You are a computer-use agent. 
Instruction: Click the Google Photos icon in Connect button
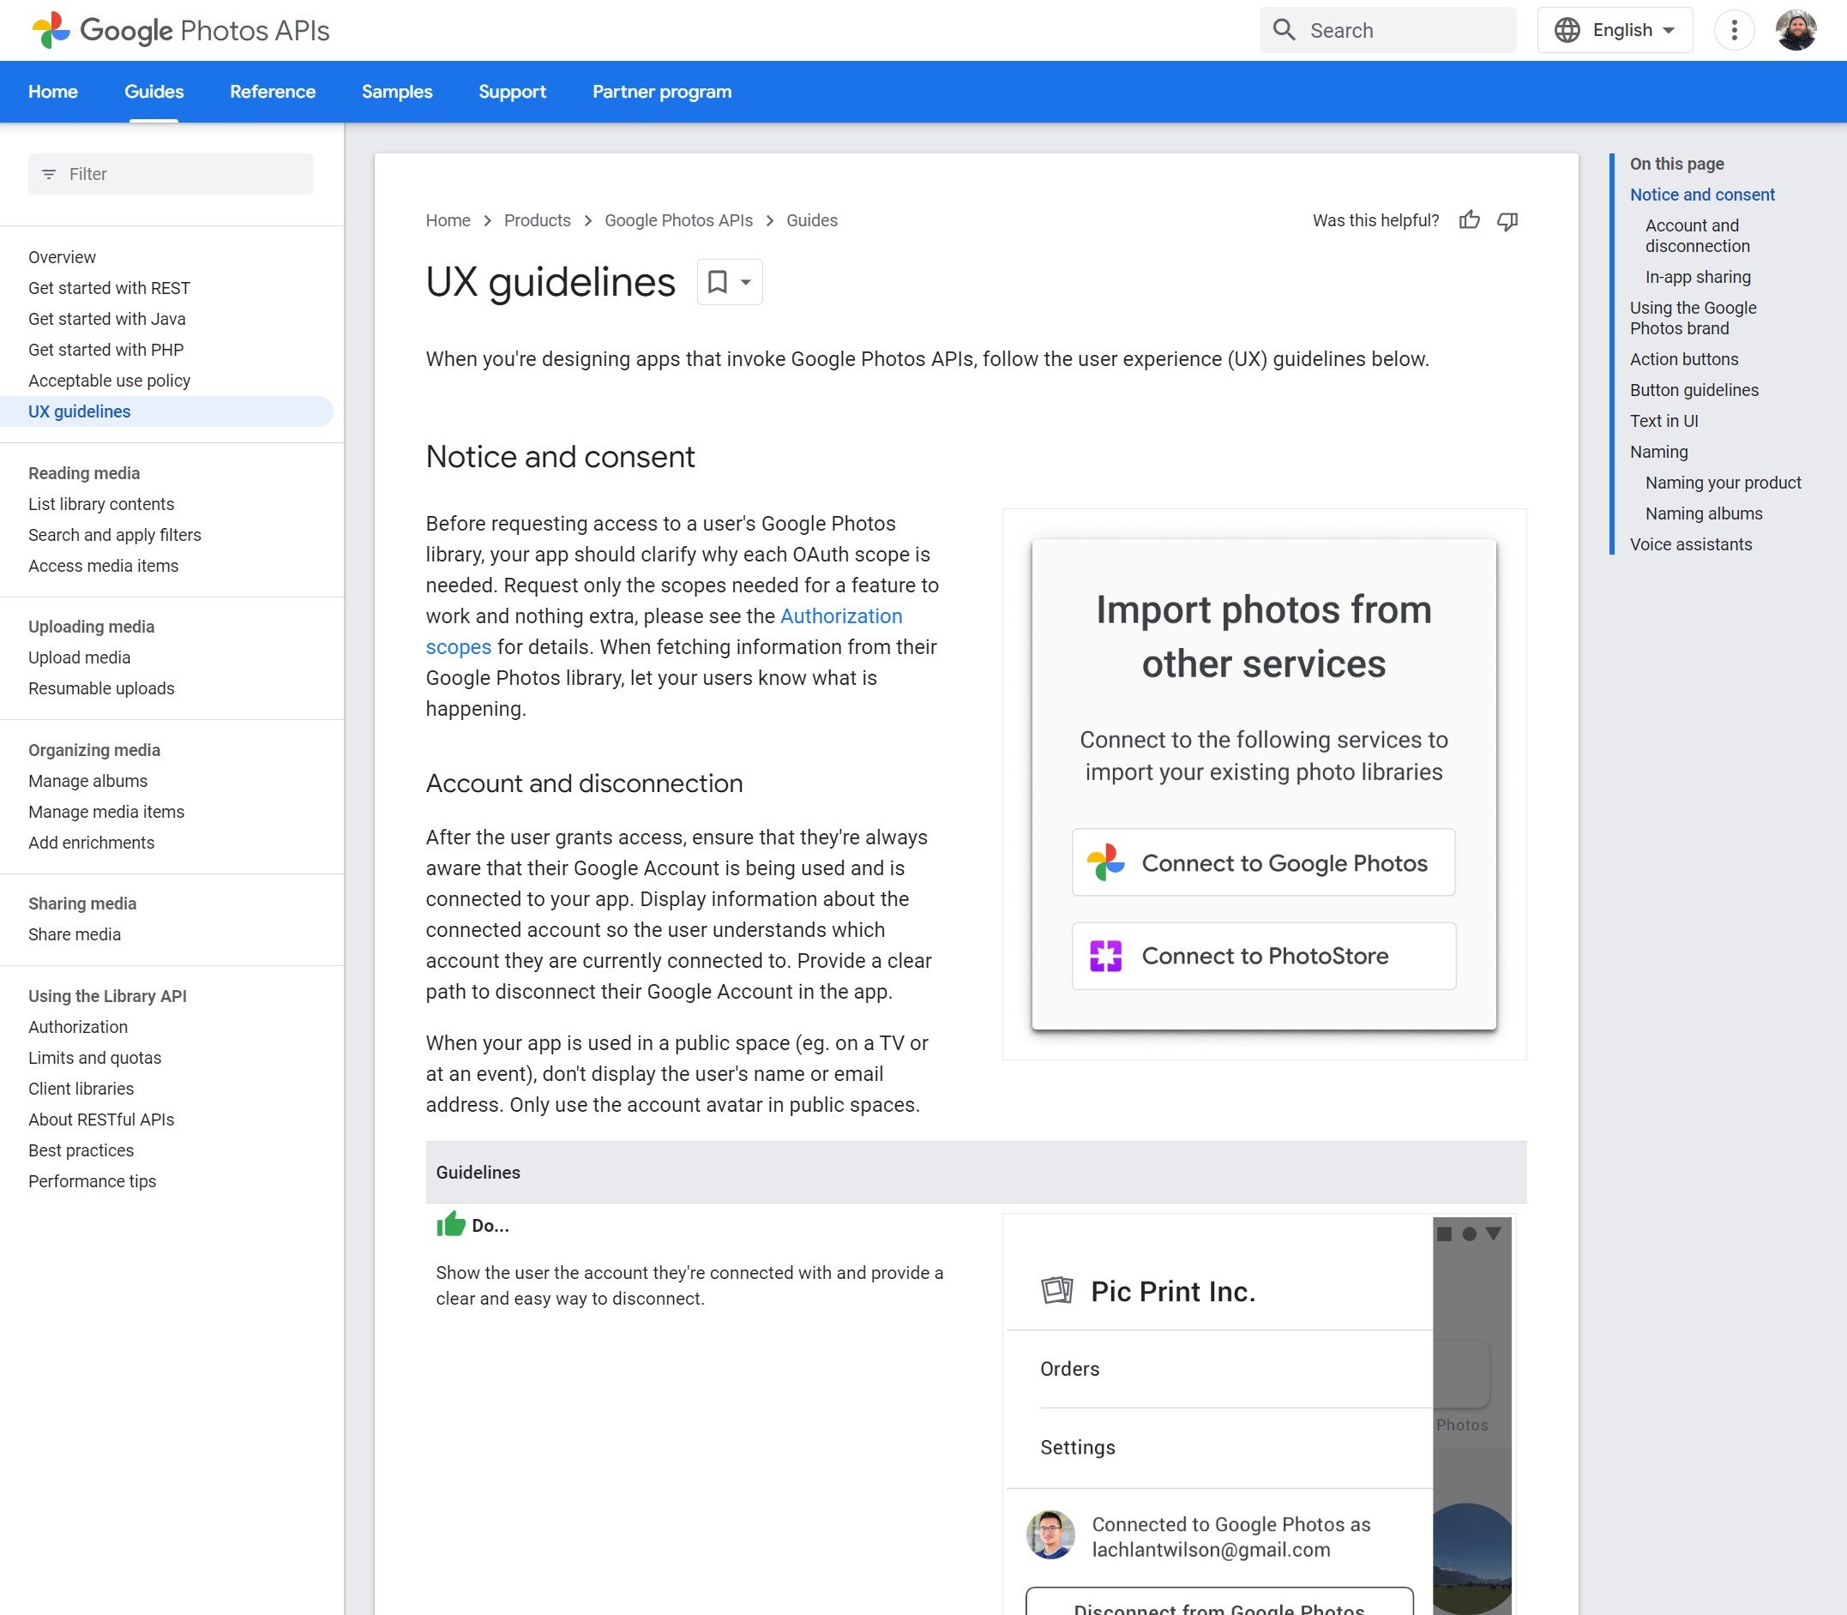(x=1105, y=862)
